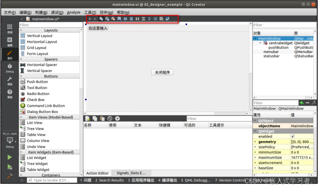
Task: Close the mainwindow.ui document with X icon
Action: pyautogui.click(x=95, y=19)
